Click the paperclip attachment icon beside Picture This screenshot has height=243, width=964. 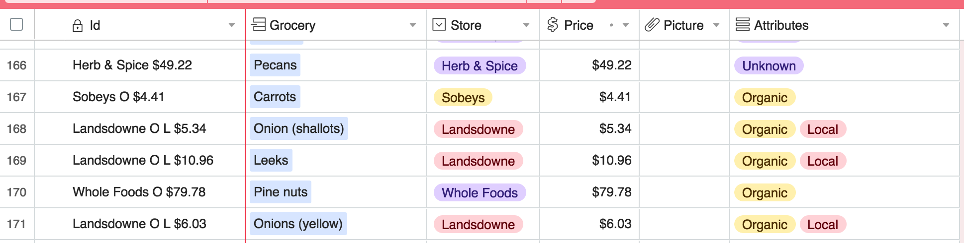(652, 25)
